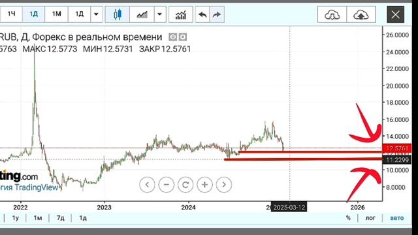The image size is (418, 235).
Task: Toggle the eye visibility icon by title
Action: (x=172, y=37)
